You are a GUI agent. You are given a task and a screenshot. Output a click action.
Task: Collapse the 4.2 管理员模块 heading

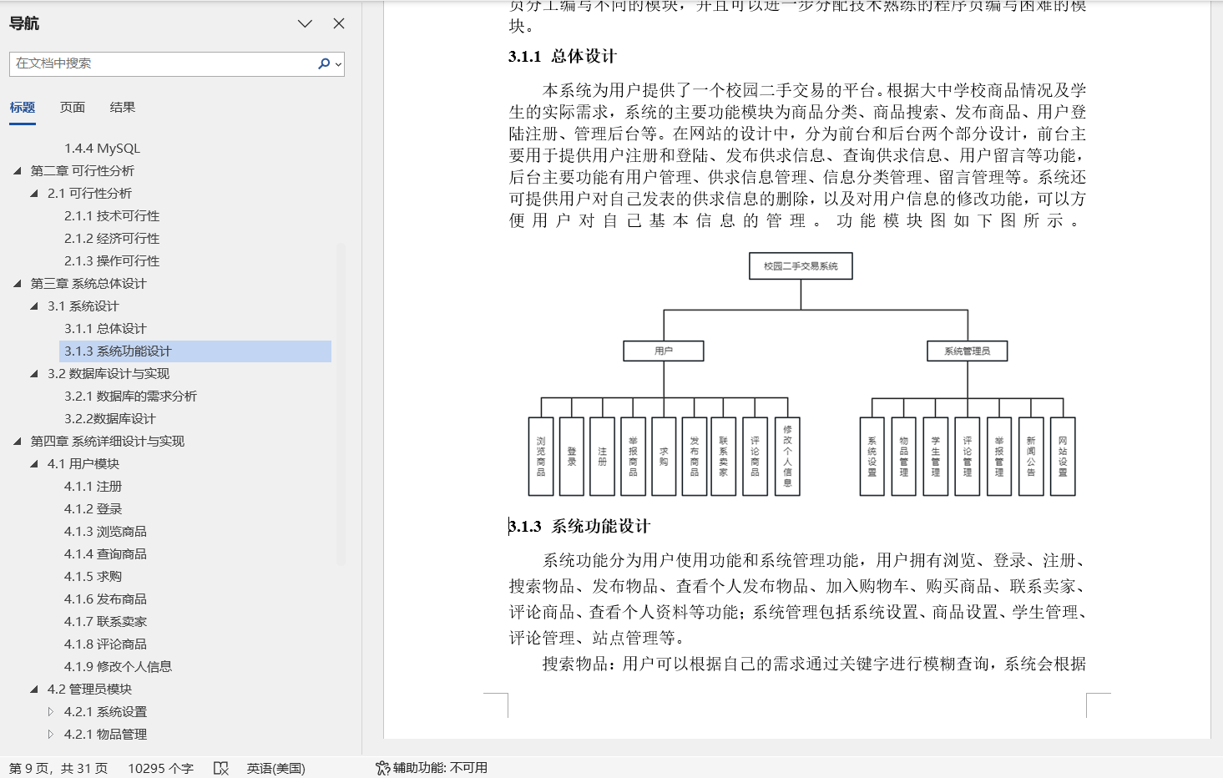coord(34,690)
